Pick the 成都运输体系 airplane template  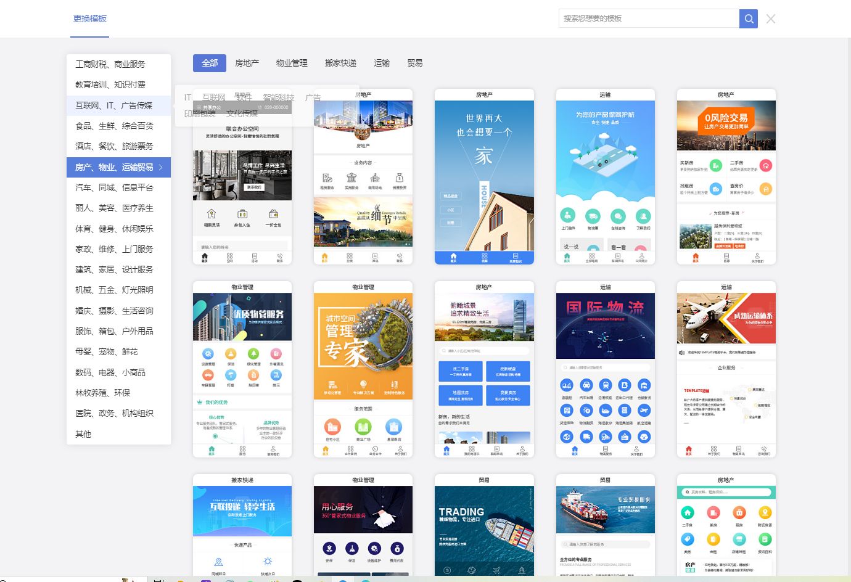[x=726, y=369]
